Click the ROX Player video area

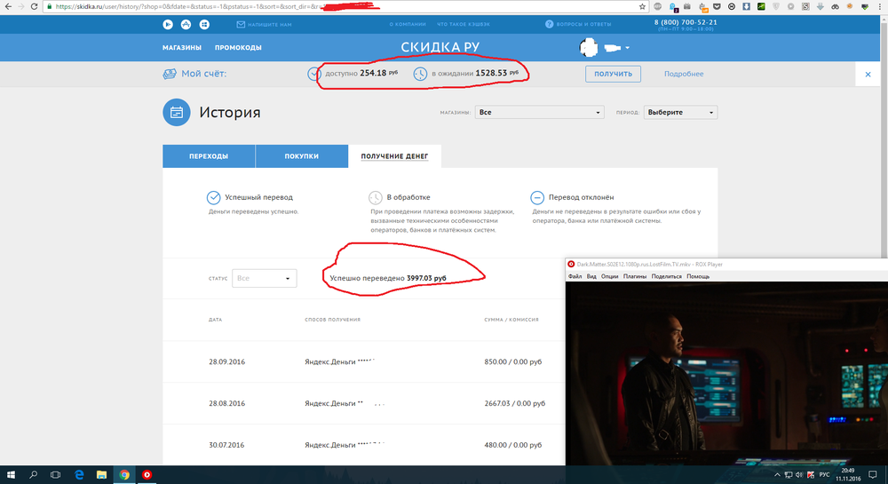tap(726, 373)
